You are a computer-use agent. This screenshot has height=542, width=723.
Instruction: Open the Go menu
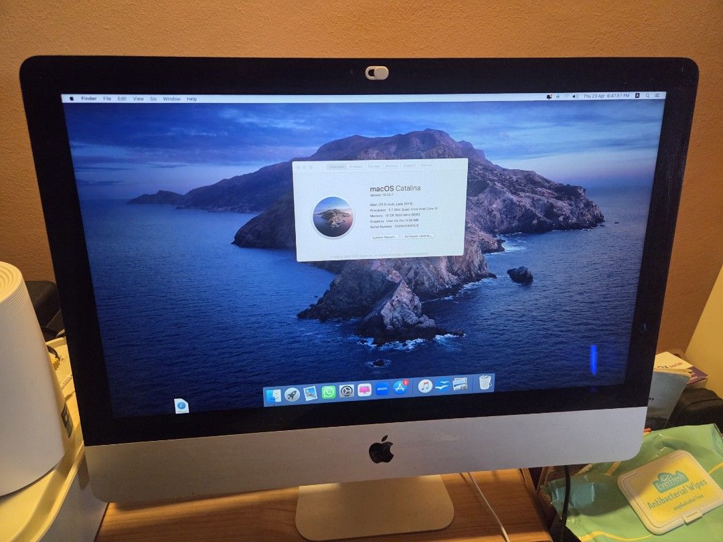click(x=153, y=98)
